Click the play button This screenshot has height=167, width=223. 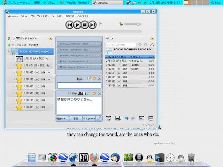click(77, 25)
